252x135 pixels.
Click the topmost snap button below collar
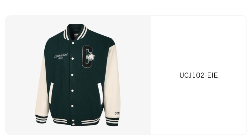73,43
